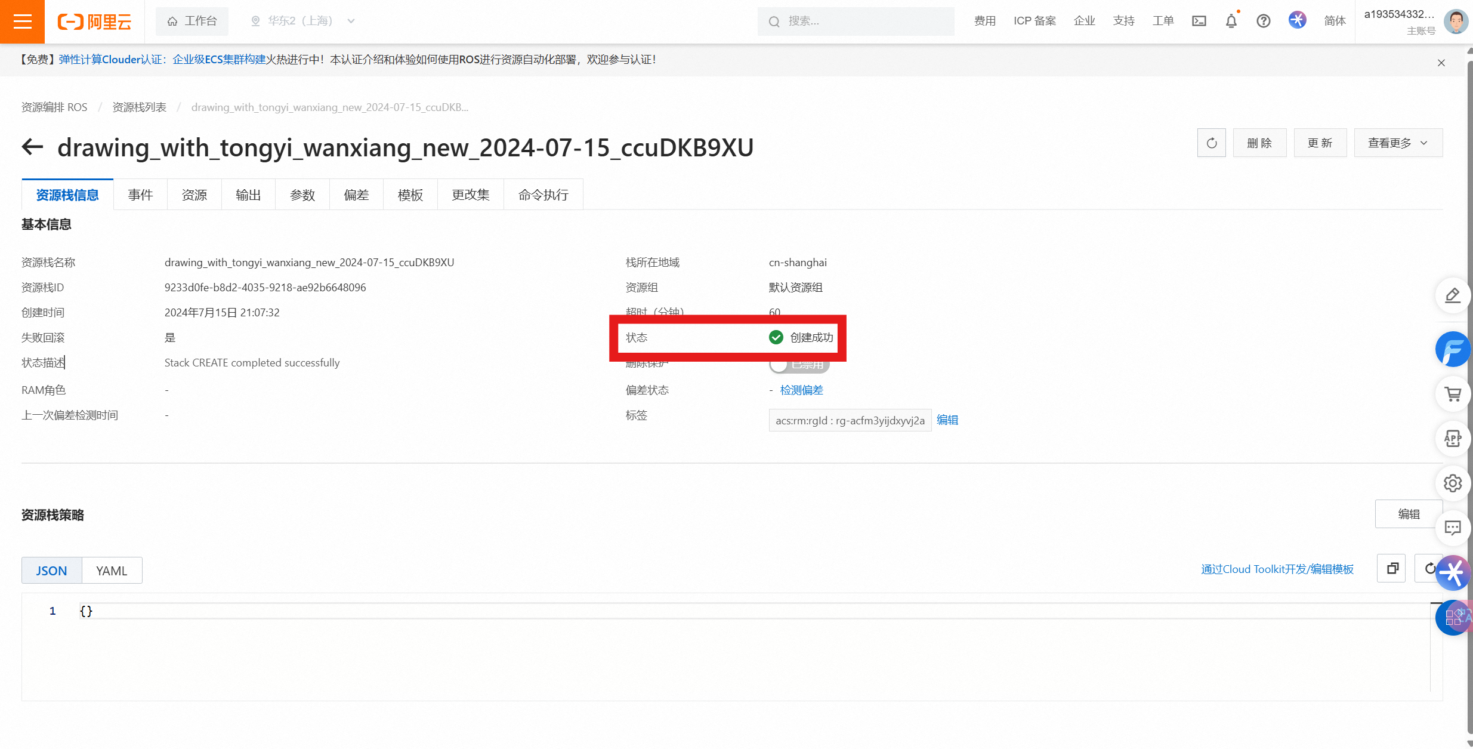Click the 删除 button
The width and height of the screenshot is (1473, 749).
1259,143
